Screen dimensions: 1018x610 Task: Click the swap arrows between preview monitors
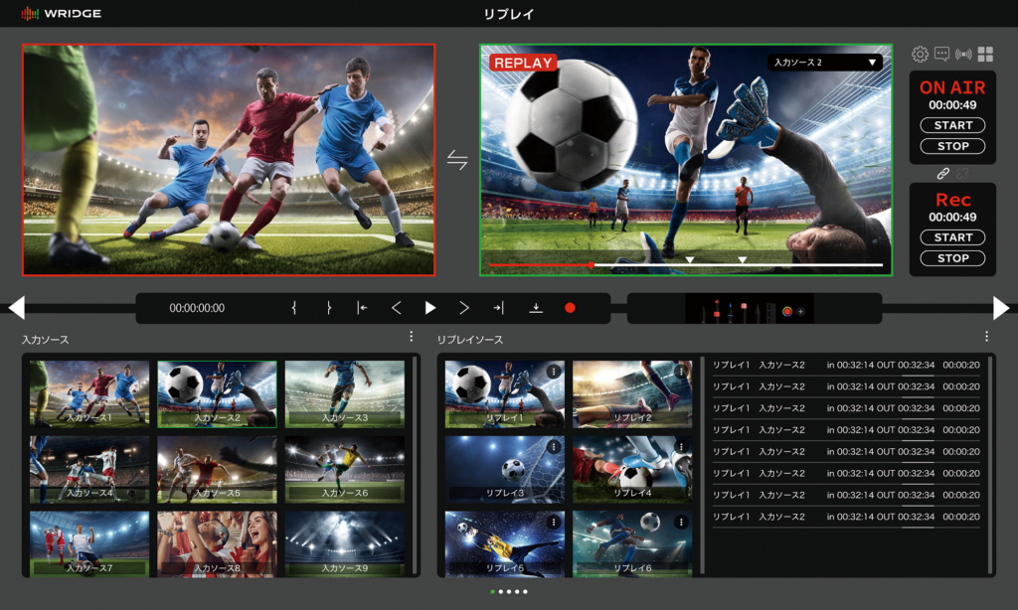click(x=457, y=161)
